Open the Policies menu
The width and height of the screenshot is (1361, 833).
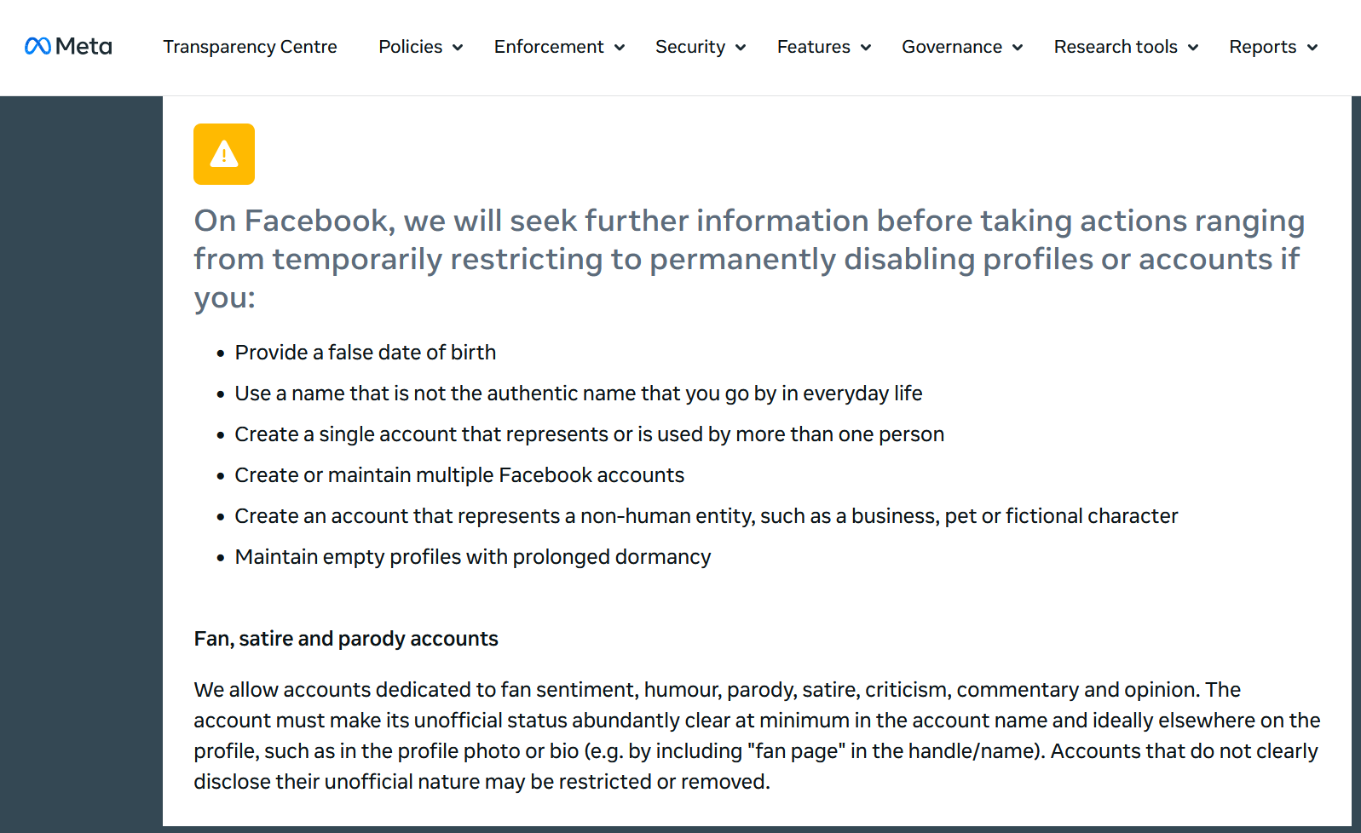pyautogui.click(x=411, y=47)
